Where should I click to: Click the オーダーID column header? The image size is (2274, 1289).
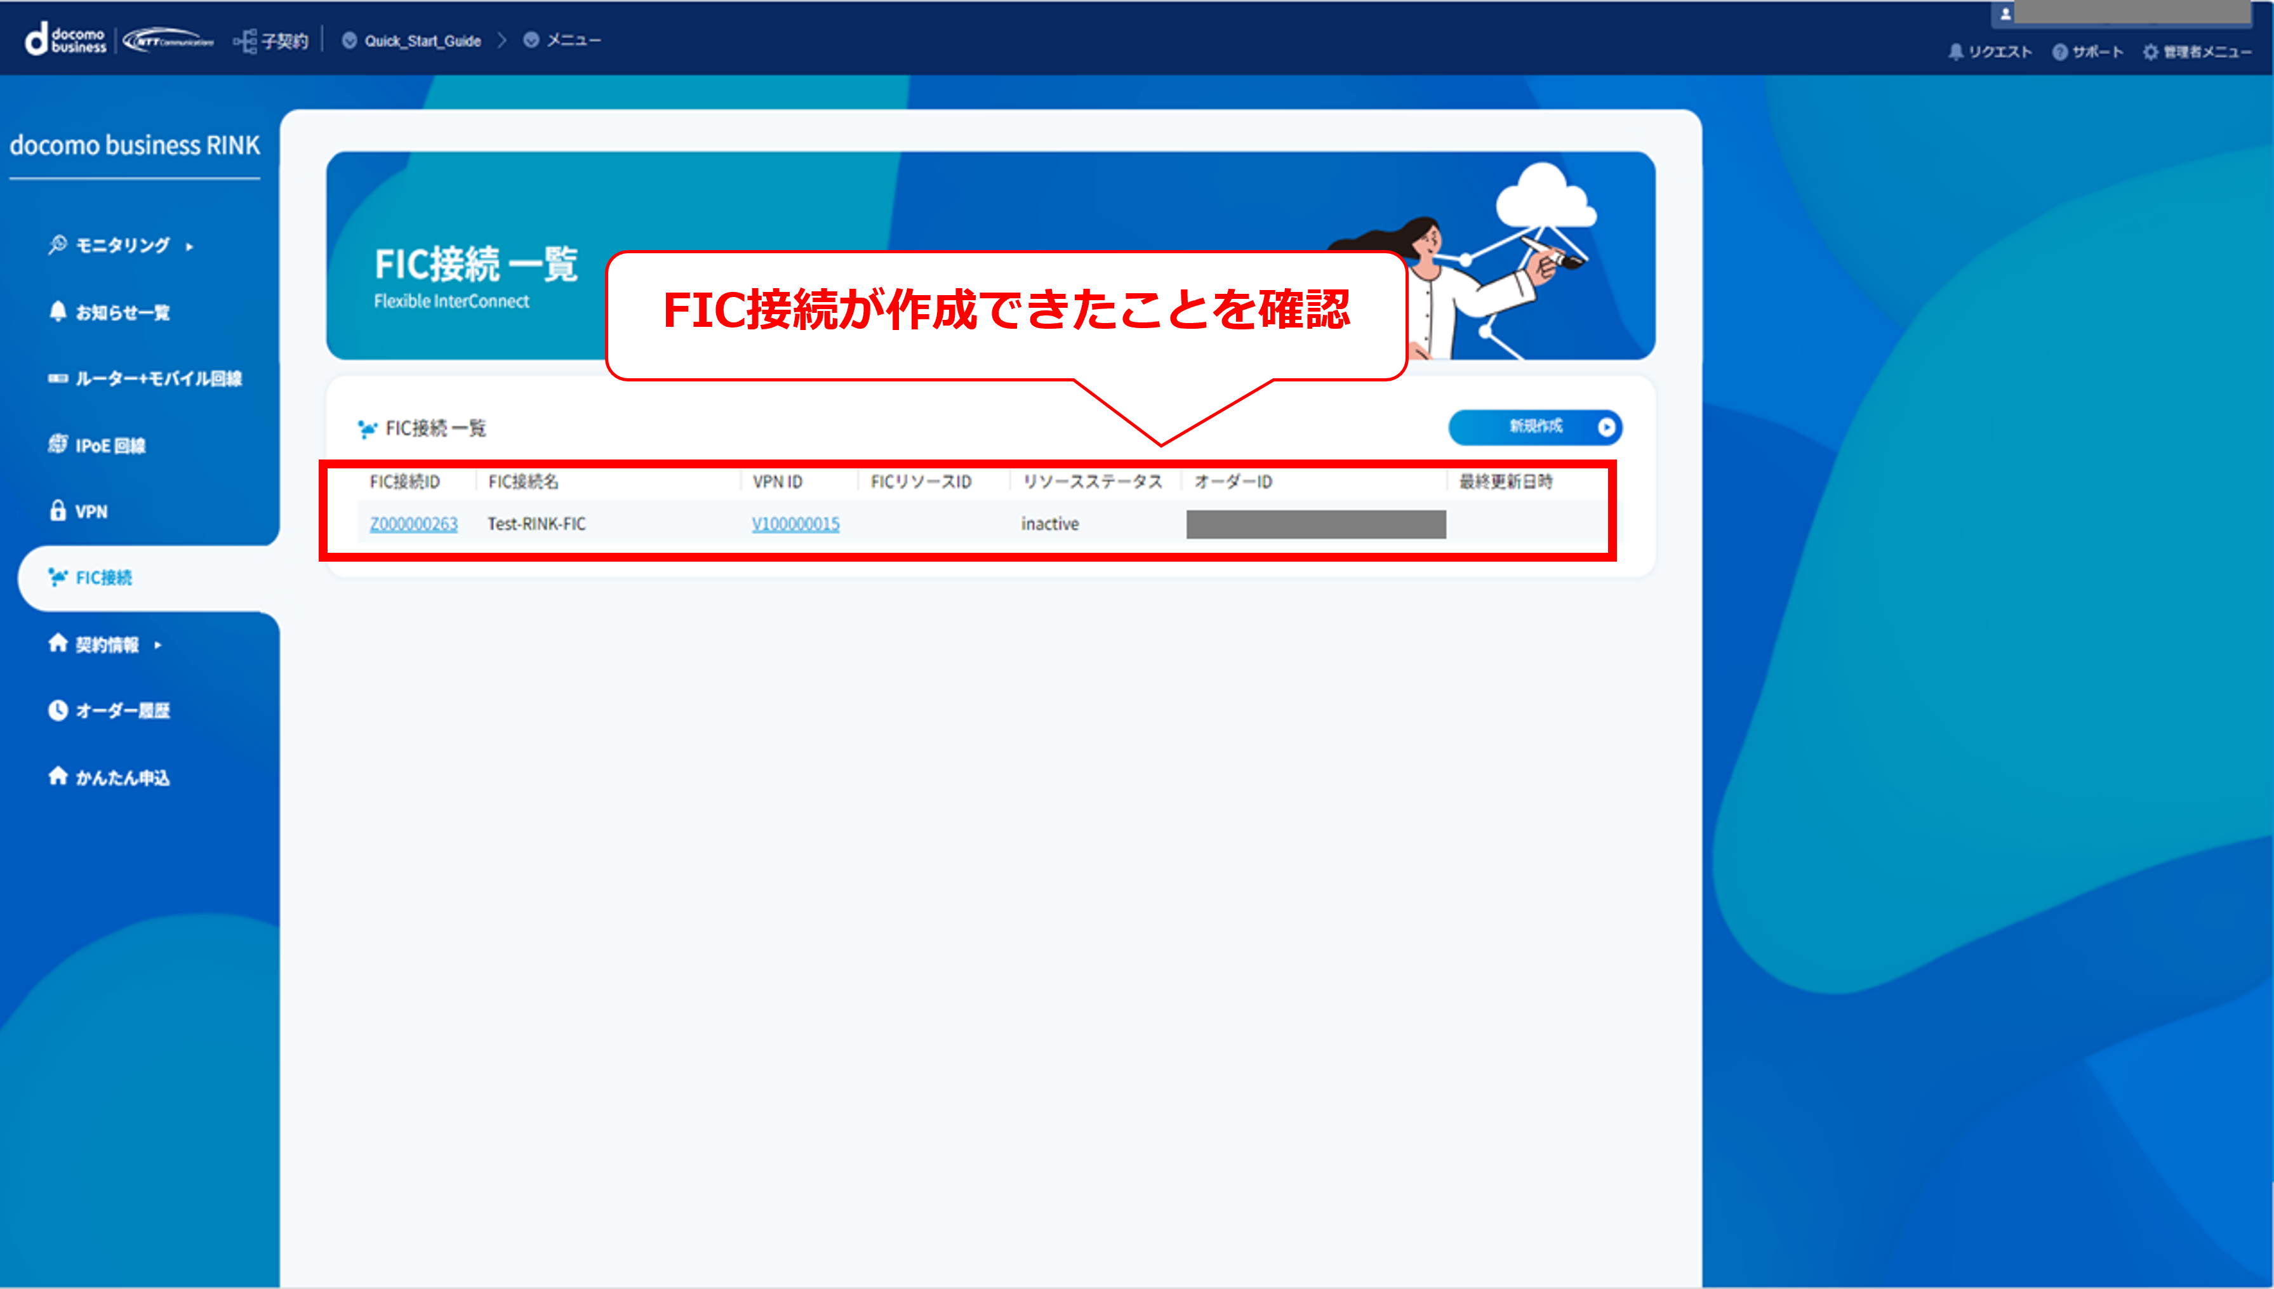[1233, 482]
